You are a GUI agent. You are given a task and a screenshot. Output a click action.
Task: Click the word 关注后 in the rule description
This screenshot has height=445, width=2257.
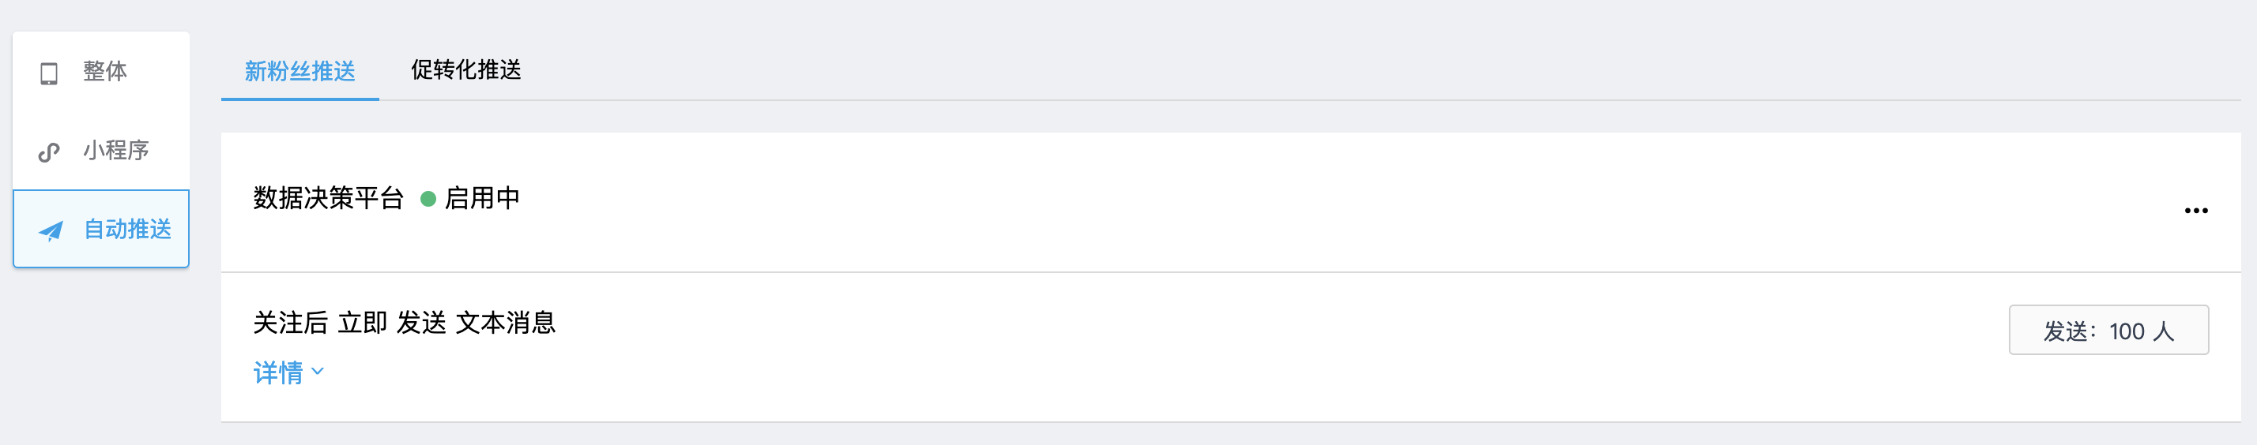[x=291, y=323]
